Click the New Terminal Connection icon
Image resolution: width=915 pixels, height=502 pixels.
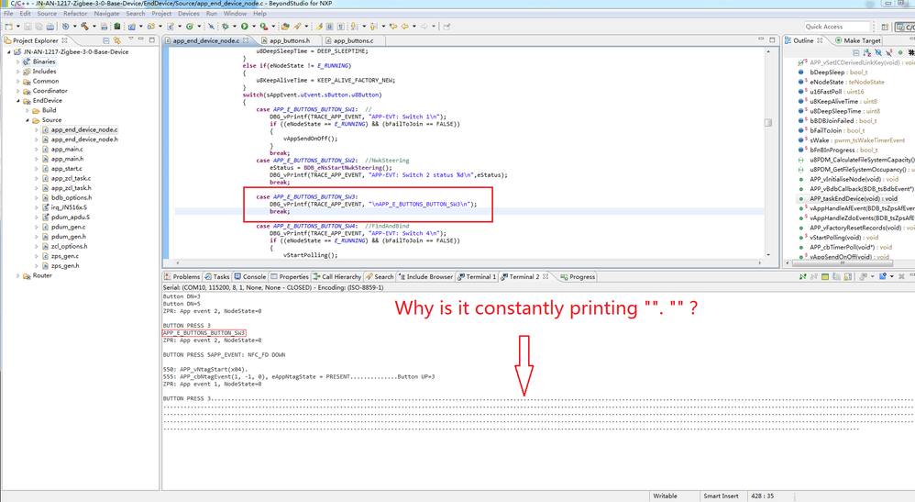883,276
